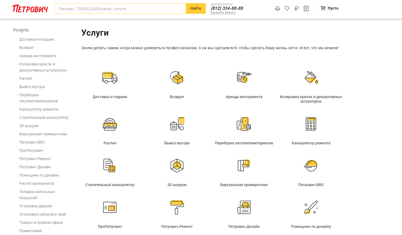This screenshot has height=235, width=402.
Task: Select Петрович.BRO in sidebar
Action: pyautogui.click(x=32, y=142)
